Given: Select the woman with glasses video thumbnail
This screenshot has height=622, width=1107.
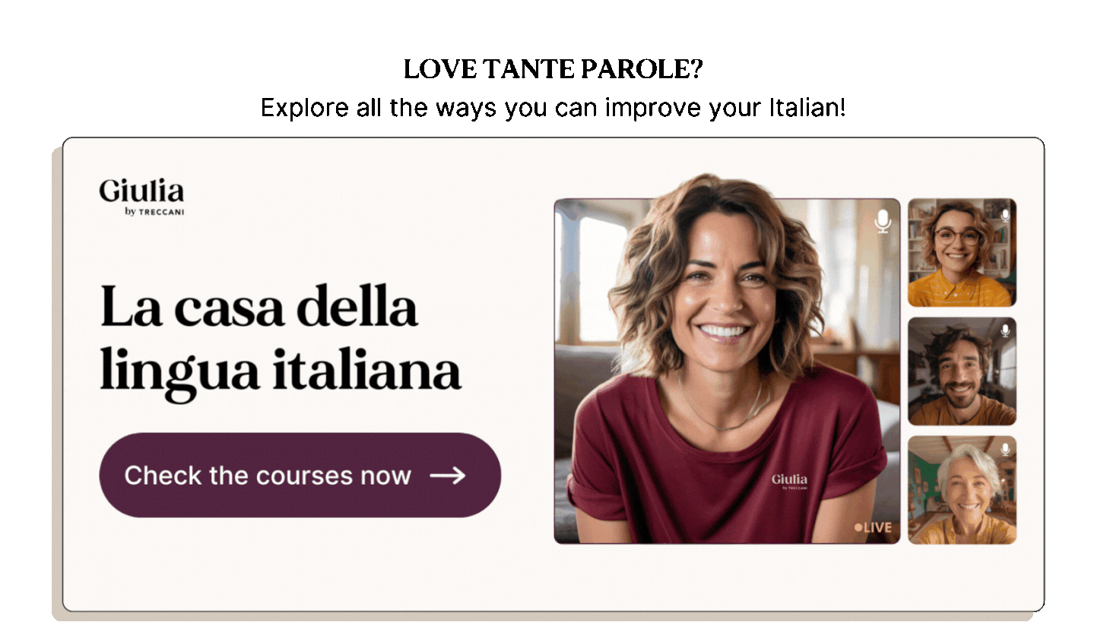Looking at the screenshot, I should click(962, 252).
